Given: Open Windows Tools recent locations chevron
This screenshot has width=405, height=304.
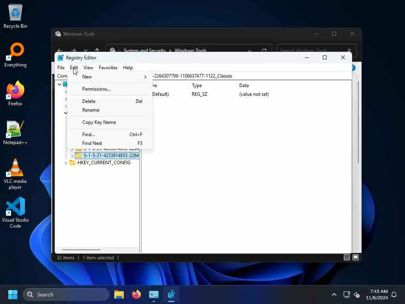Looking at the screenshot, I should click(x=85, y=50).
